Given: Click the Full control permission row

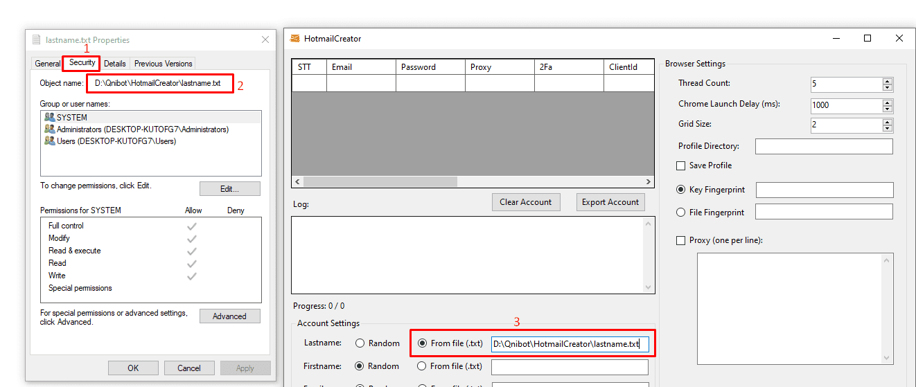Looking at the screenshot, I should pyautogui.click(x=151, y=226).
